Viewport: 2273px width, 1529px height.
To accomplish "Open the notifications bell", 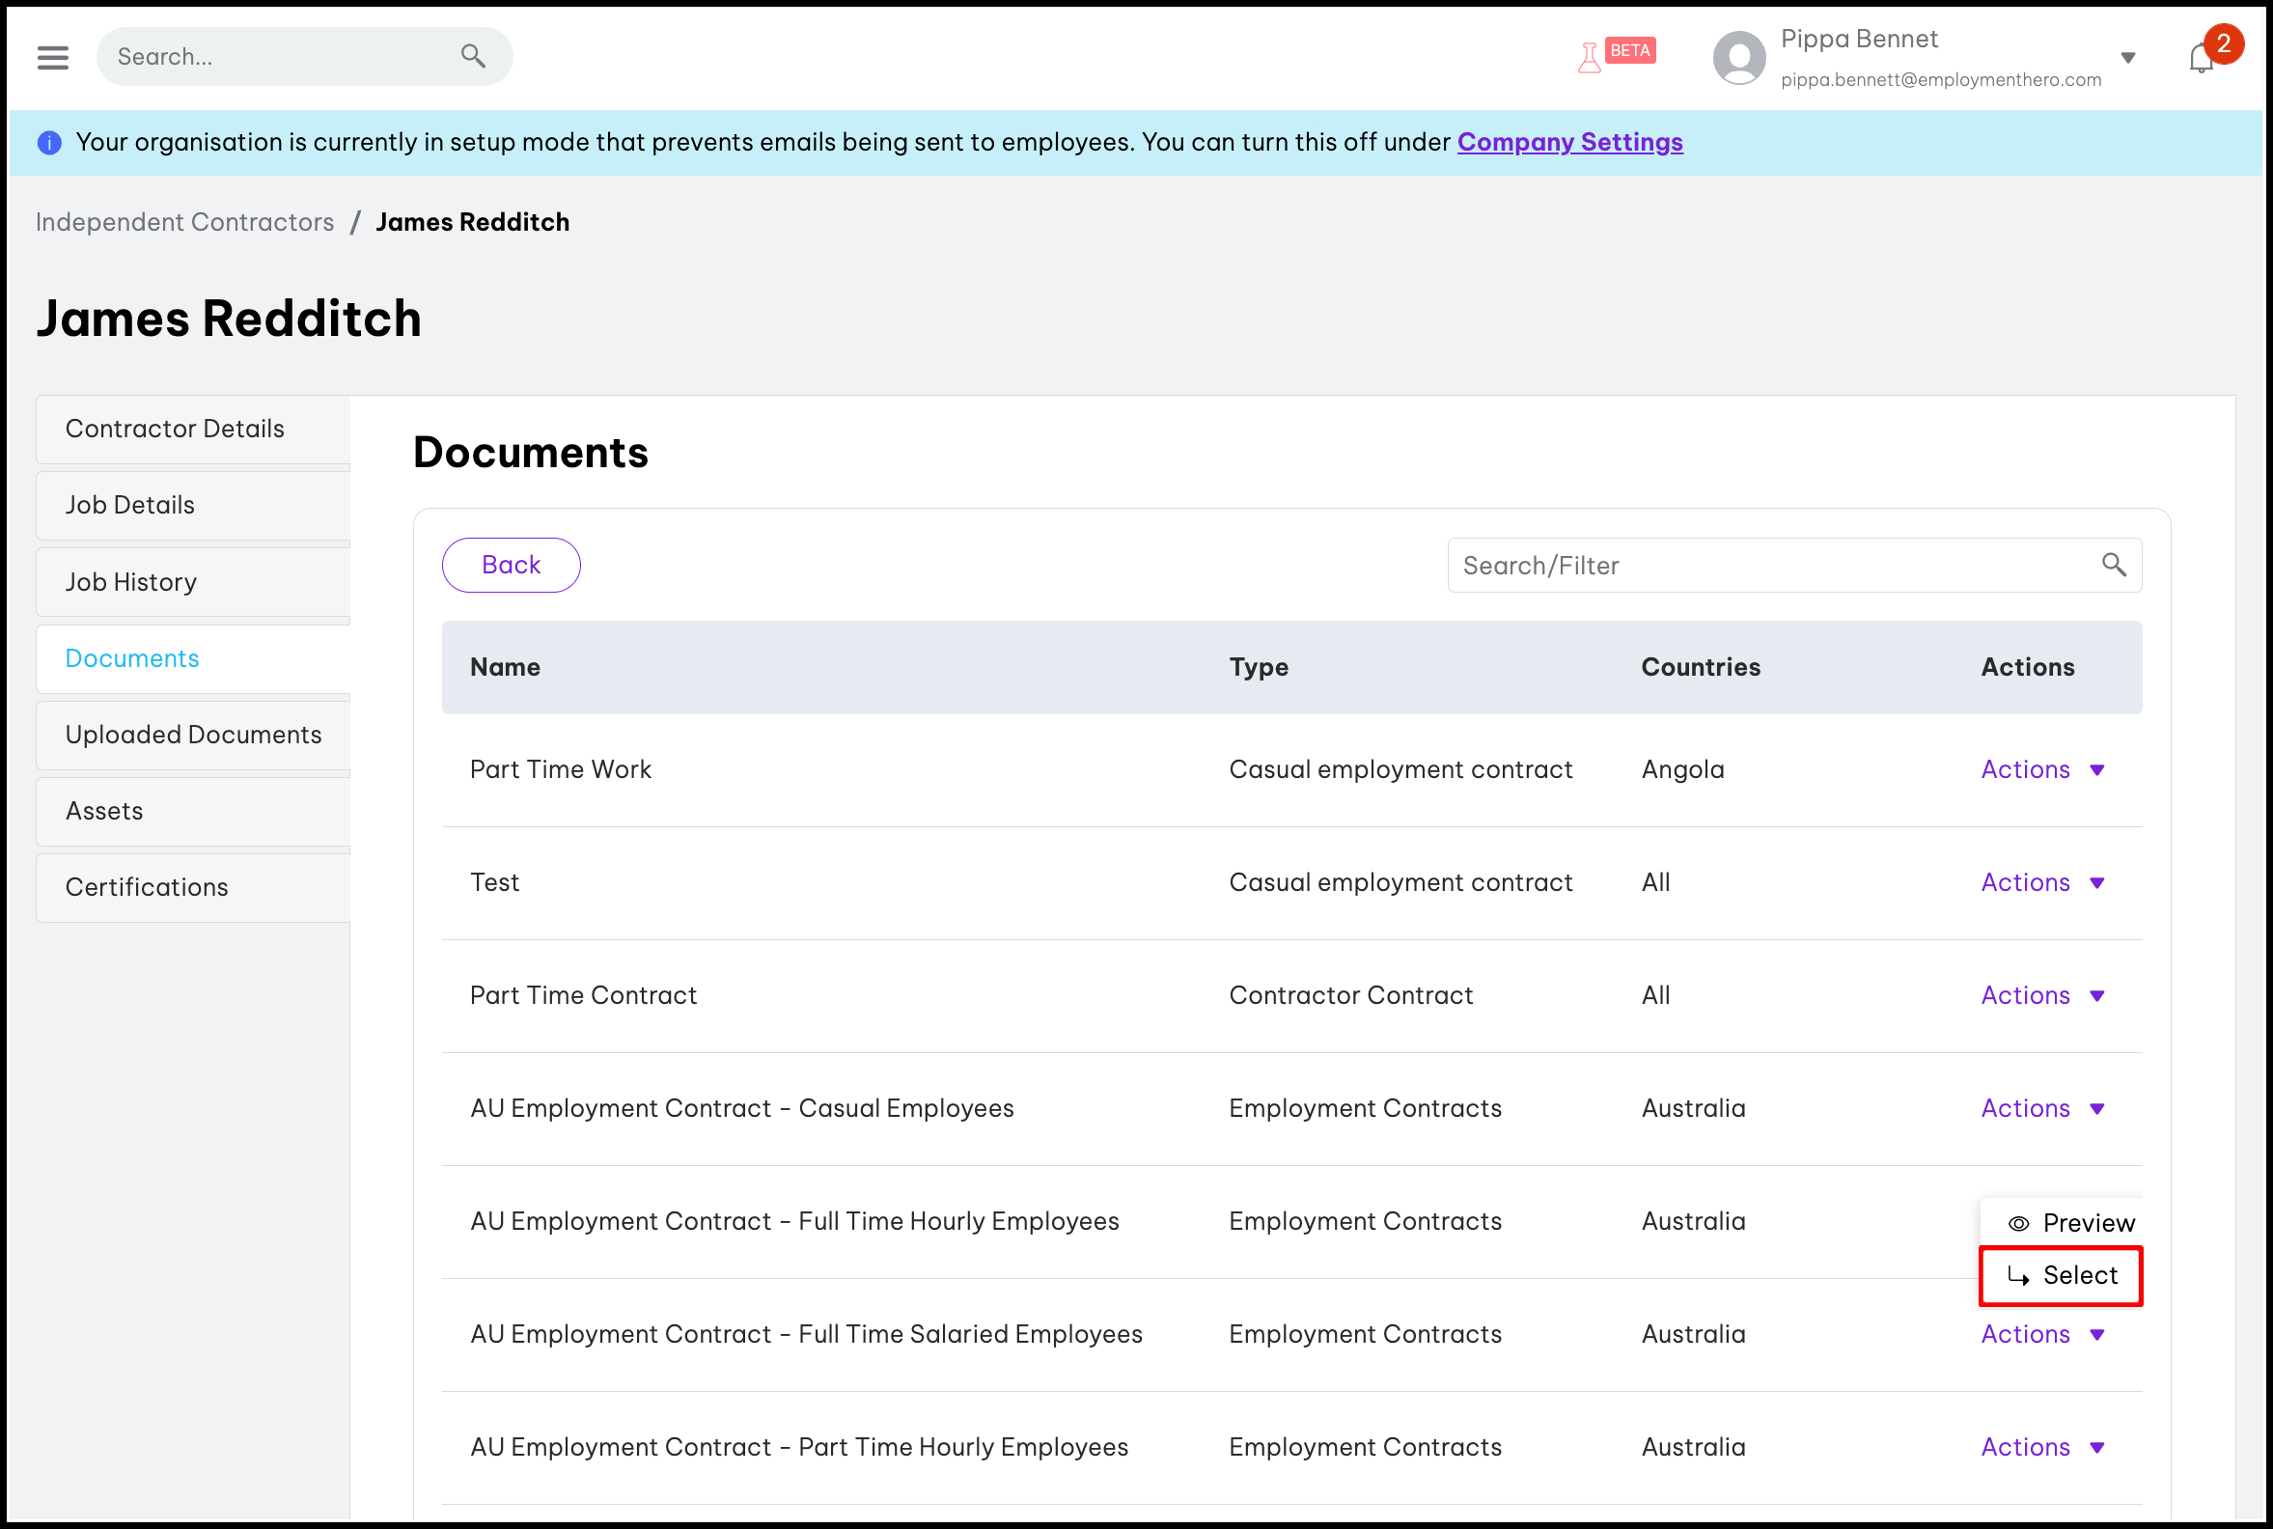I will click(2201, 59).
